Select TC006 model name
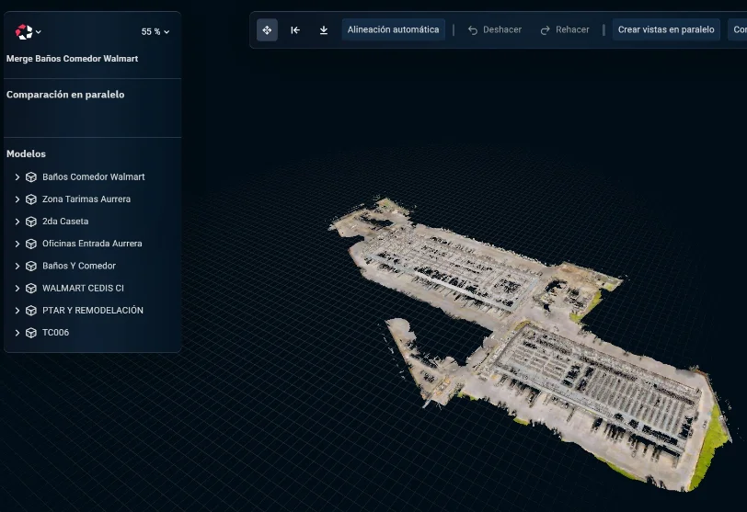Viewport: 747px width, 512px height. point(55,333)
